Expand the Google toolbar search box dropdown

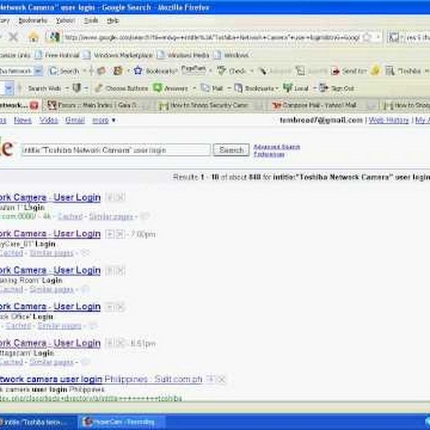tap(38, 71)
